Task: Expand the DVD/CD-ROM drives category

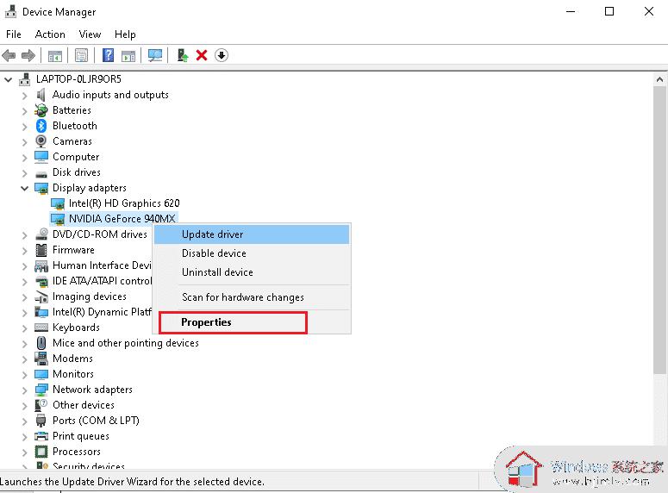Action: coord(25,235)
